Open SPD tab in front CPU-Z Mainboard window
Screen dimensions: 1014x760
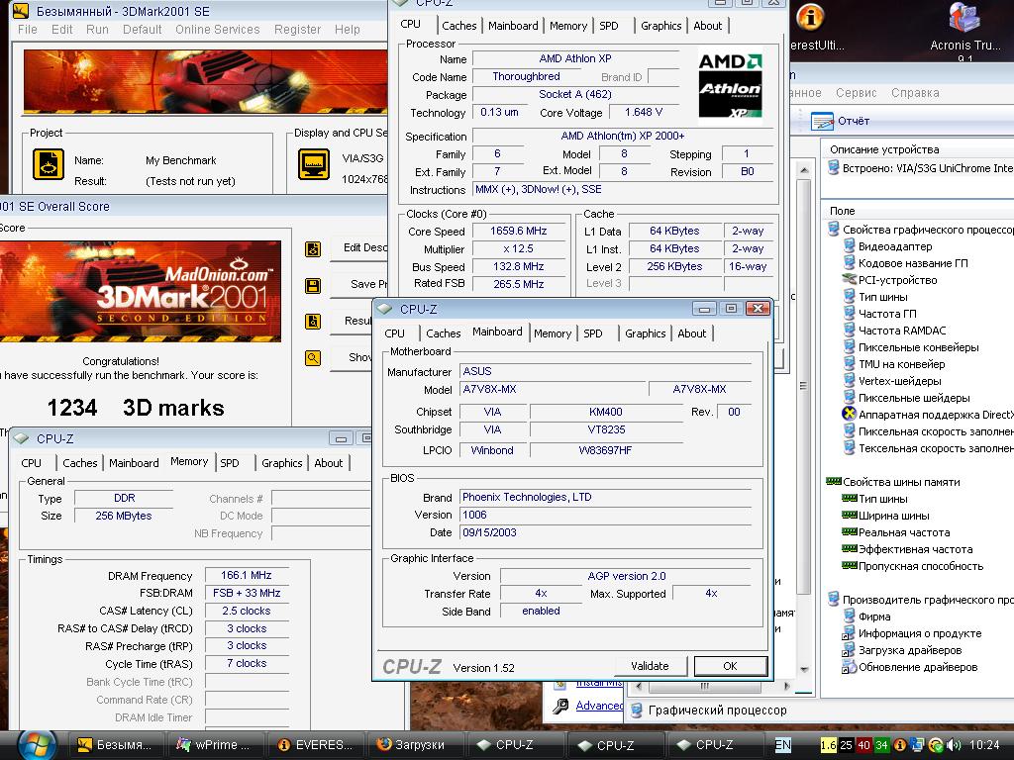tap(592, 333)
